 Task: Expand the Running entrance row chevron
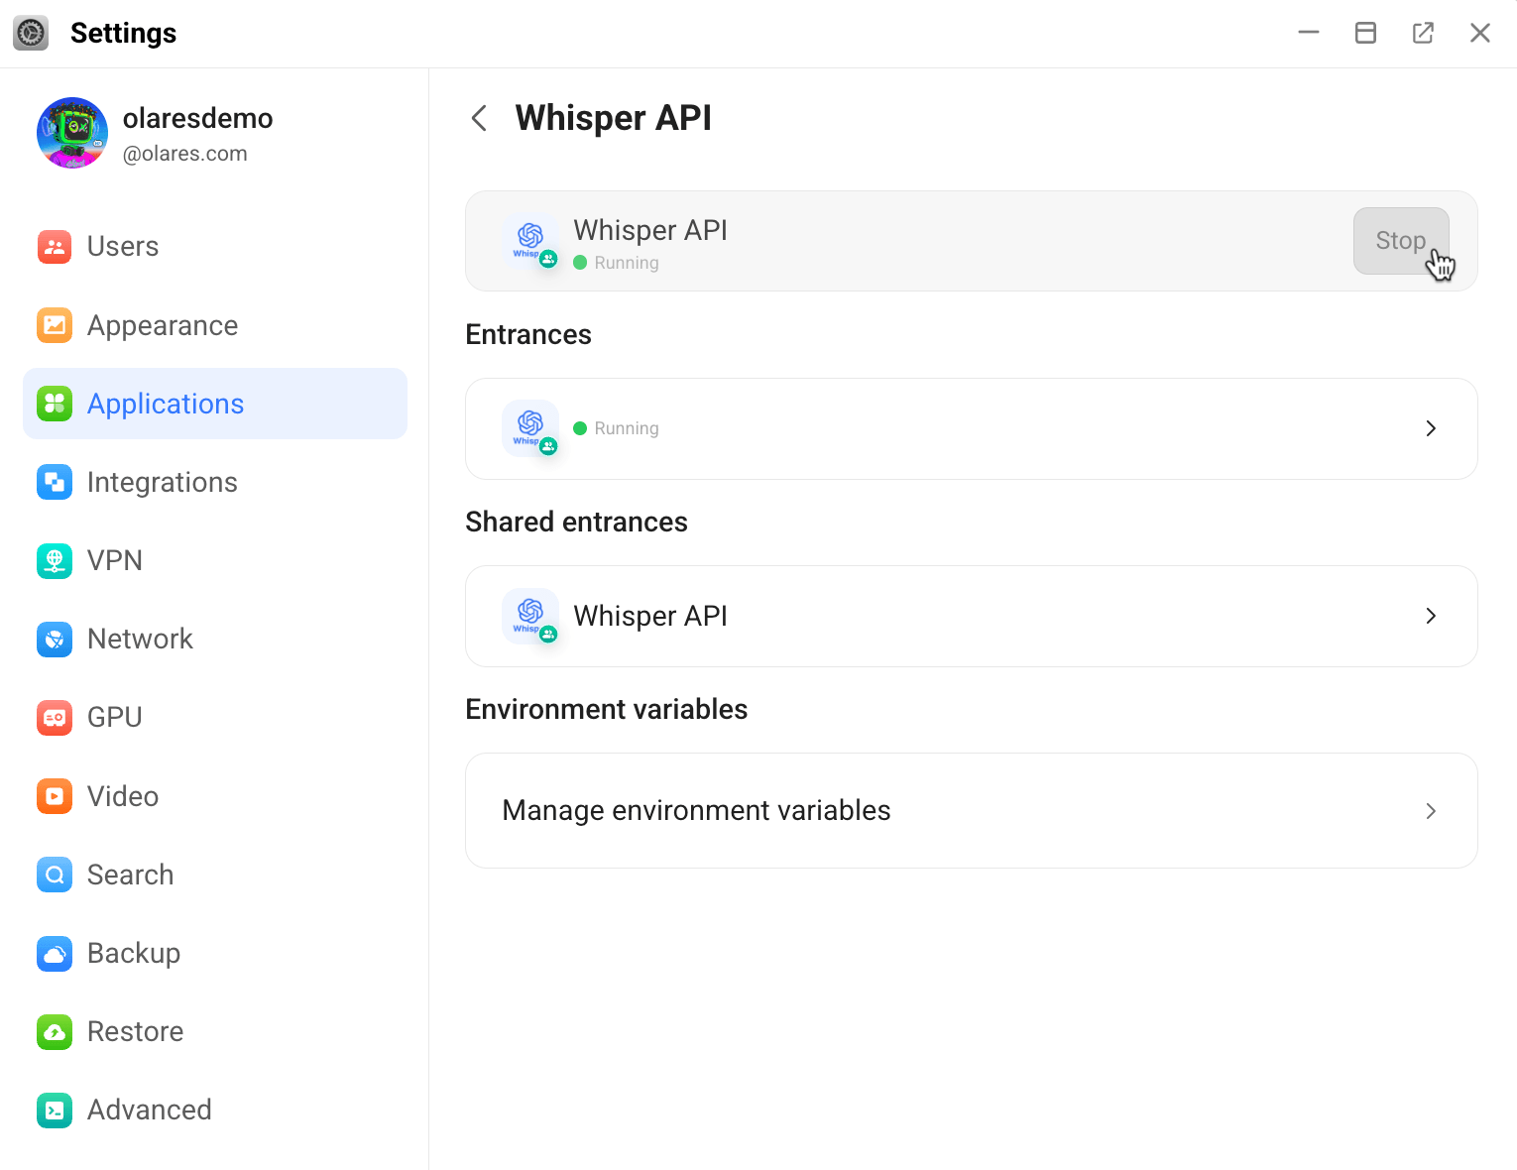tap(1430, 428)
